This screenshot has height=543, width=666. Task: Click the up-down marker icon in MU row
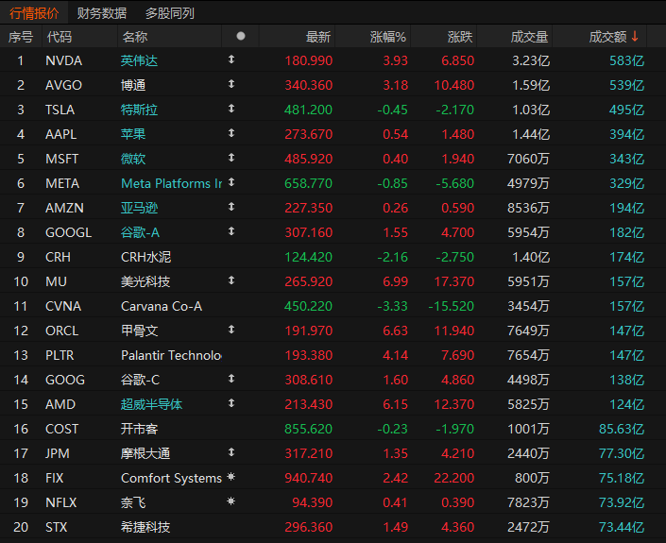(231, 280)
